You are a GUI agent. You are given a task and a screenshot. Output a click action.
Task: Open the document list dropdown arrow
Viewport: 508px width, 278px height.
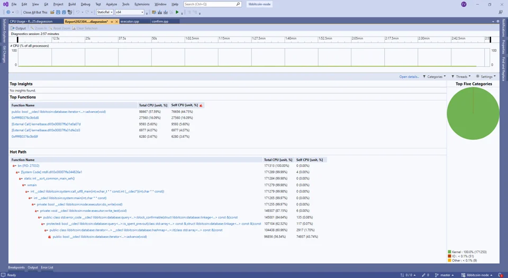click(x=493, y=21)
